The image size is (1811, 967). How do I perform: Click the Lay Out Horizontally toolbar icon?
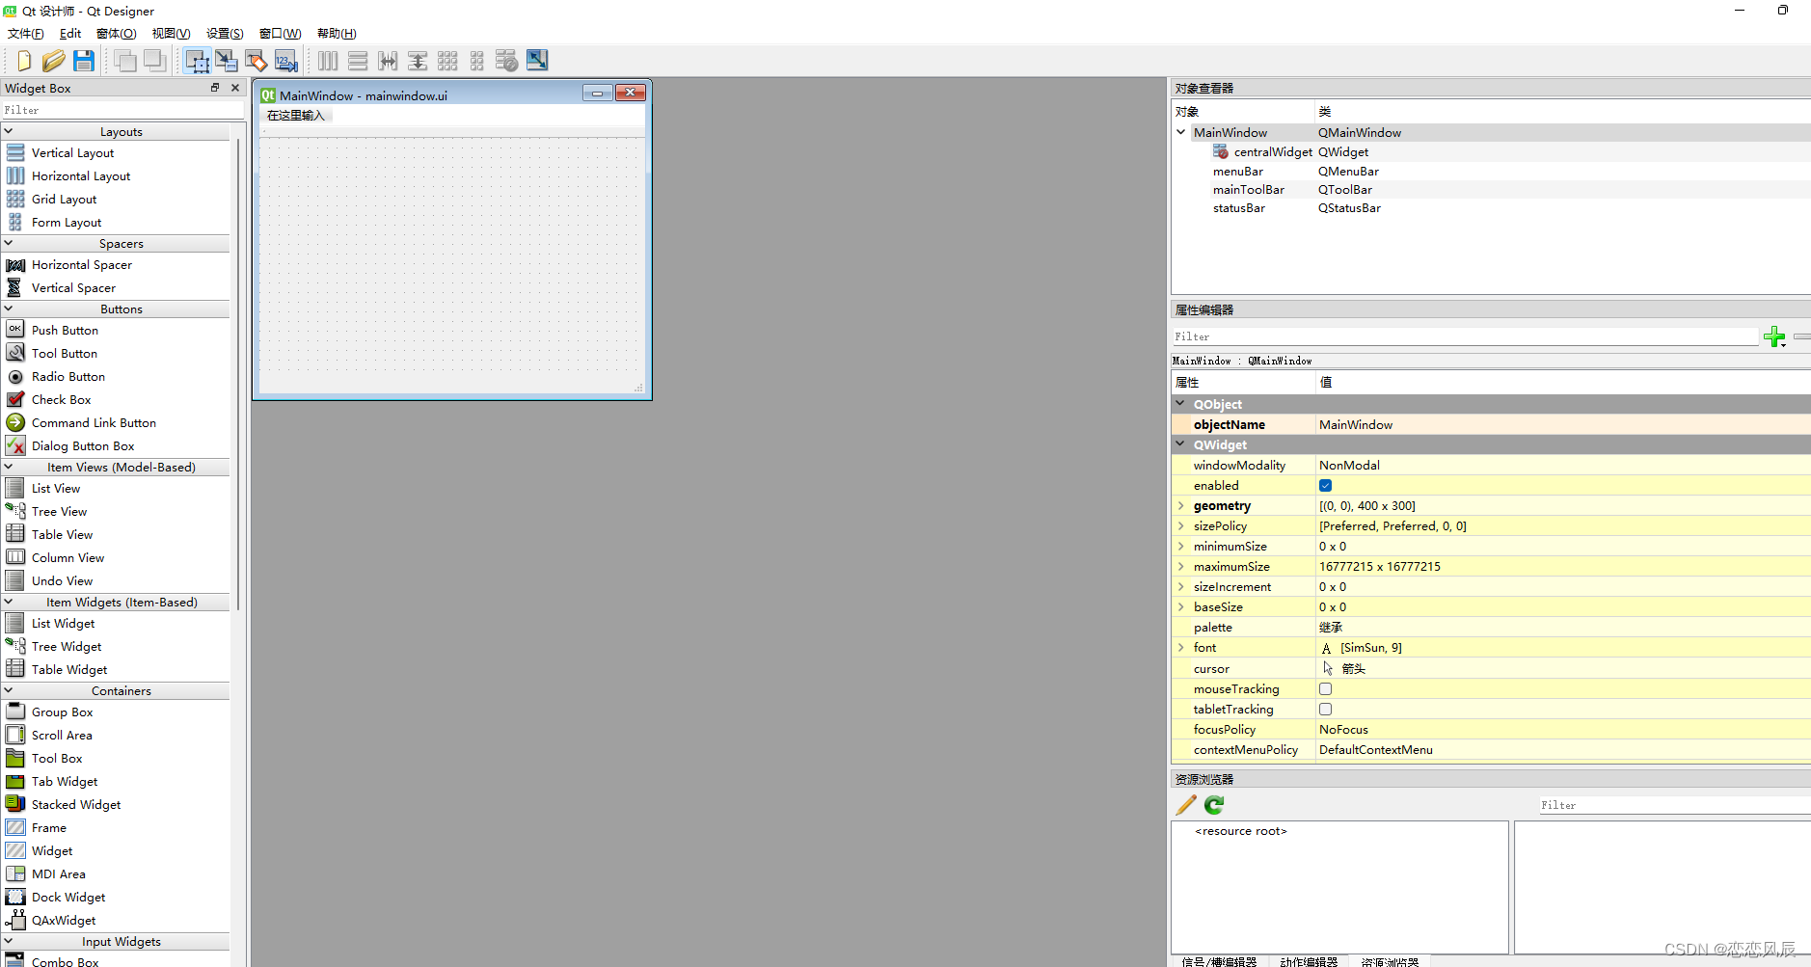(x=328, y=61)
